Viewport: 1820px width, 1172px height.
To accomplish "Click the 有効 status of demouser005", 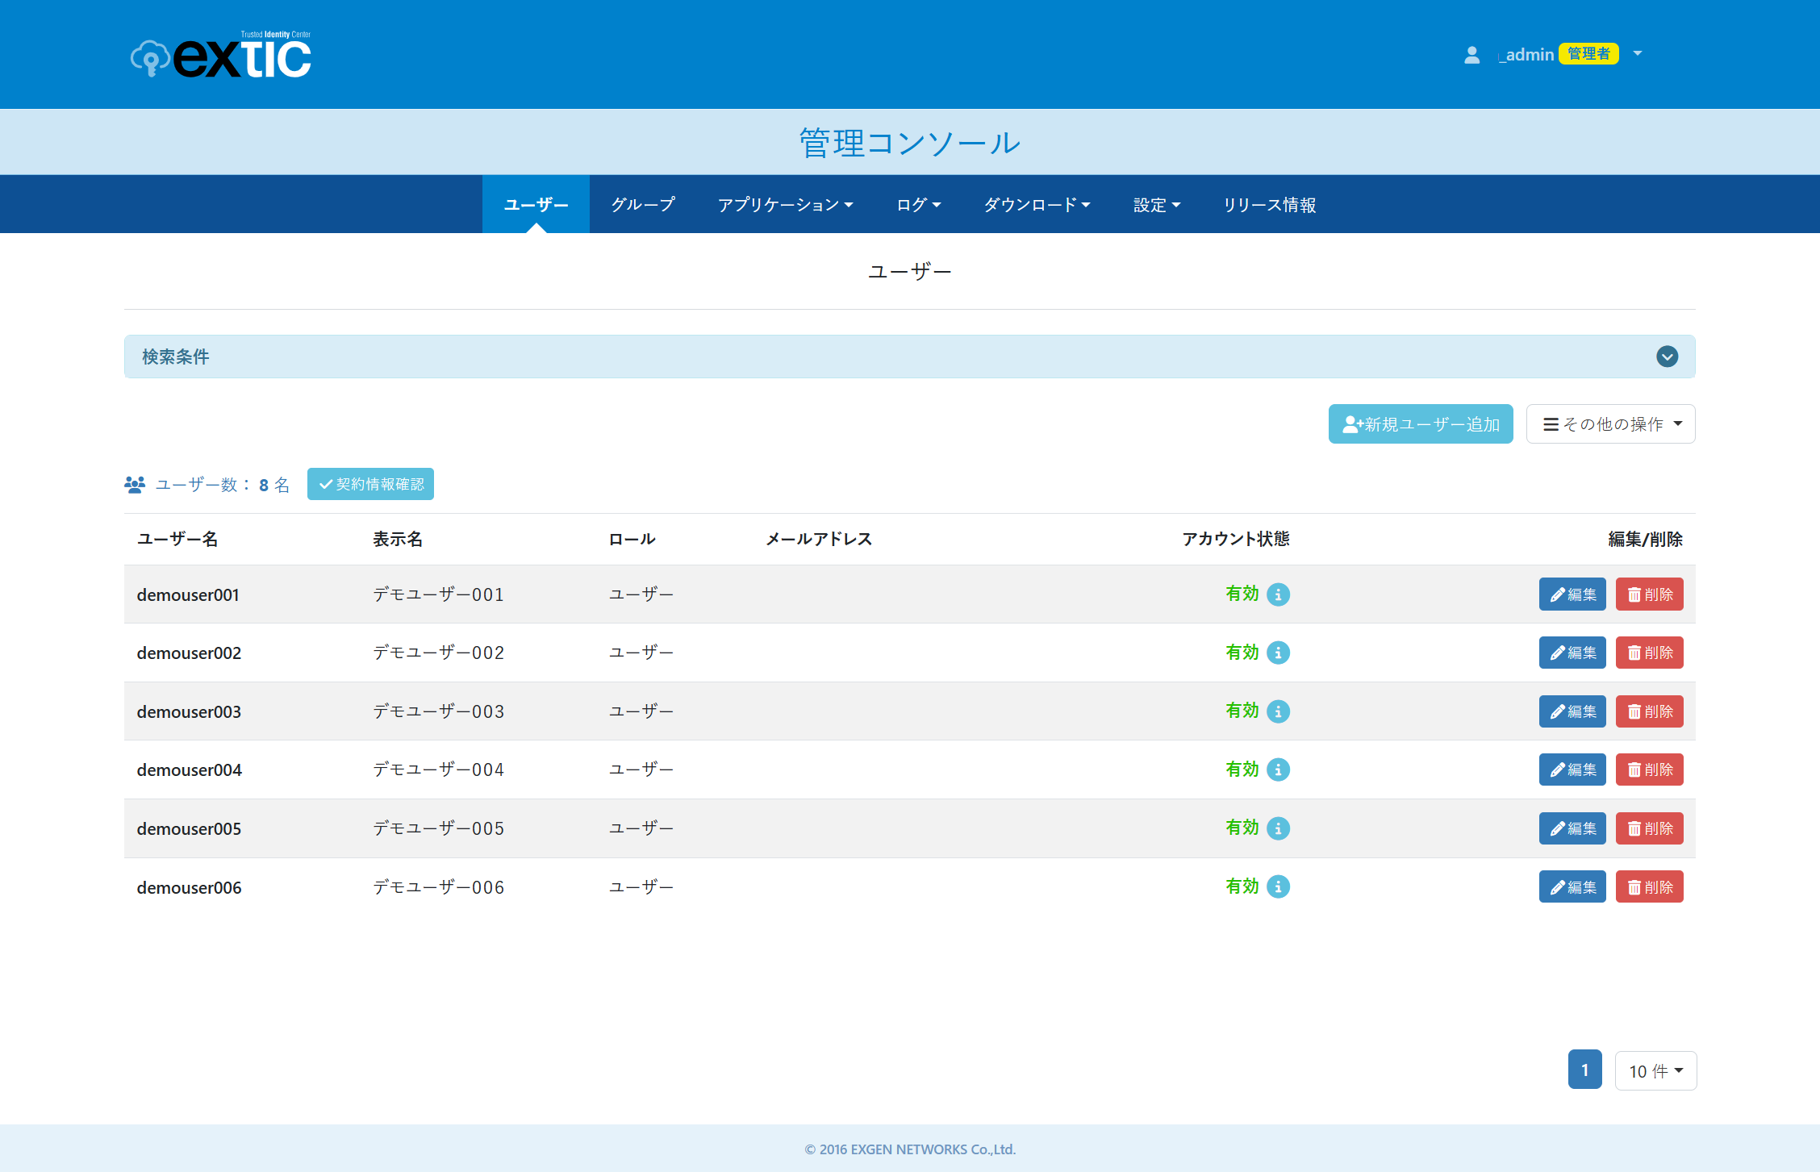I will [x=1242, y=828].
